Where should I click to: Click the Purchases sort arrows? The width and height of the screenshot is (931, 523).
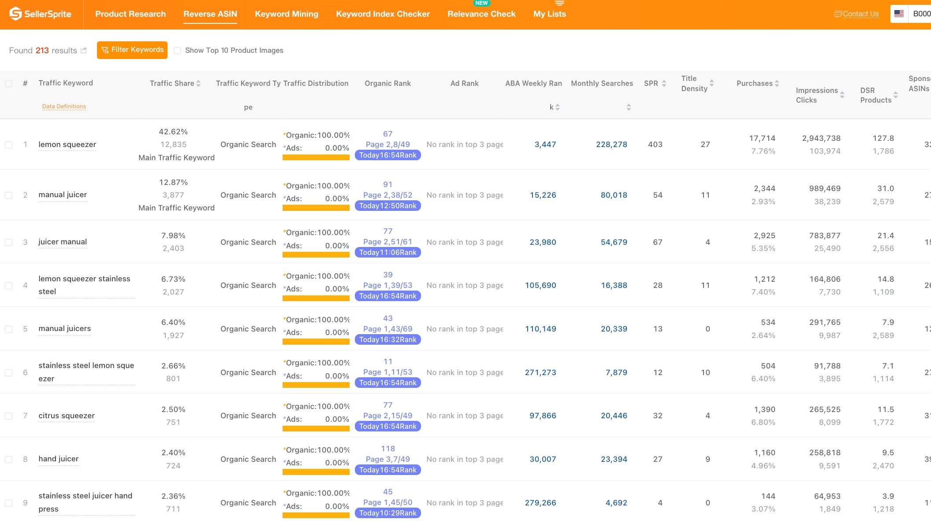(777, 83)
